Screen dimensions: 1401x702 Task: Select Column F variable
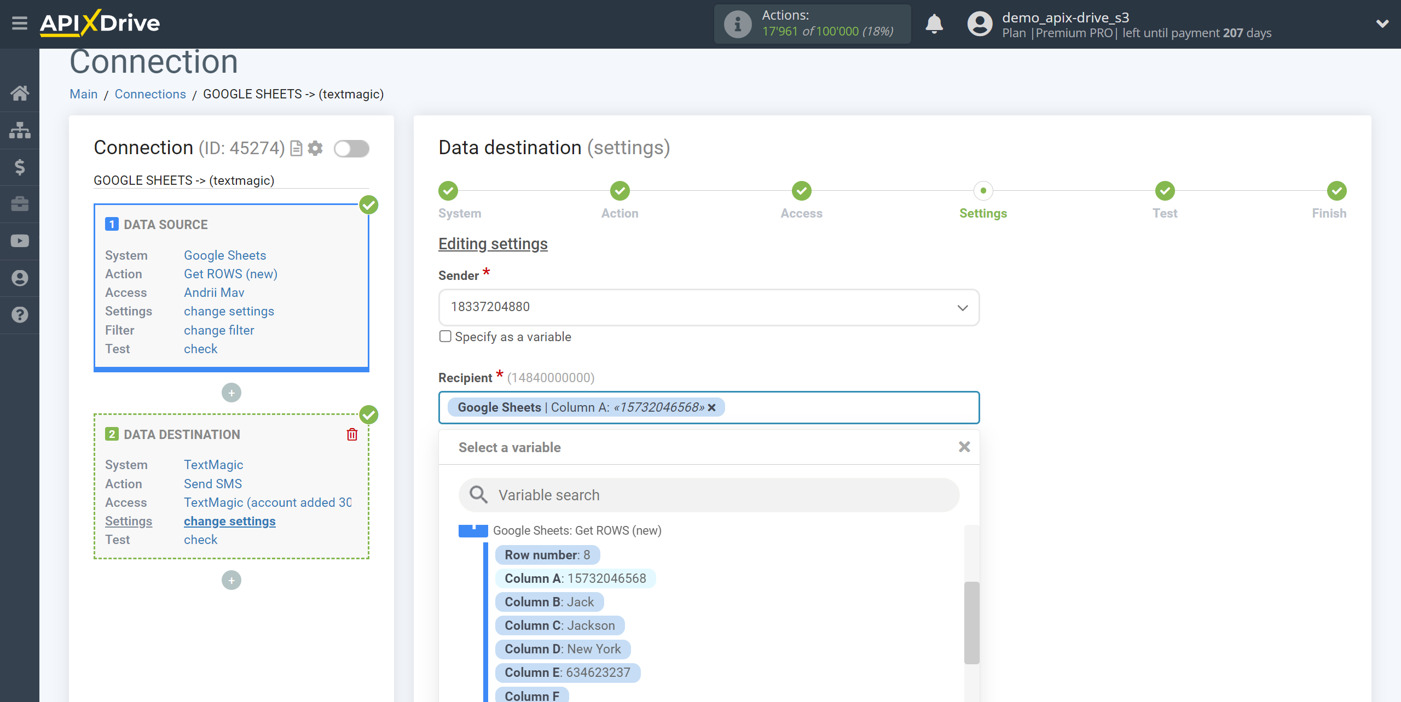pyautogui.click(x=532, y=695)
